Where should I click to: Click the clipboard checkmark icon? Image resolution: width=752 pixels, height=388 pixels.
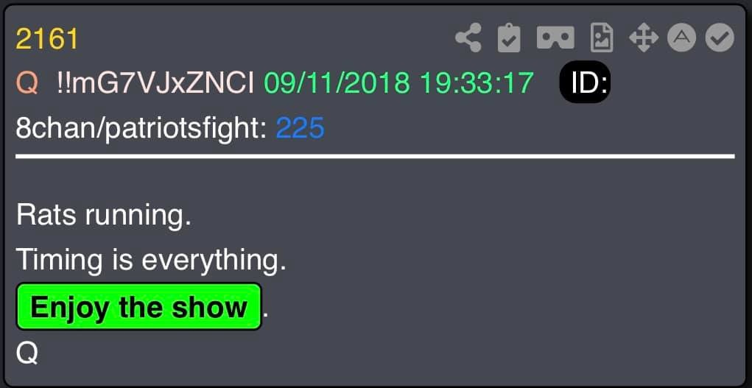pyautogui.click(x=508, y=38)
